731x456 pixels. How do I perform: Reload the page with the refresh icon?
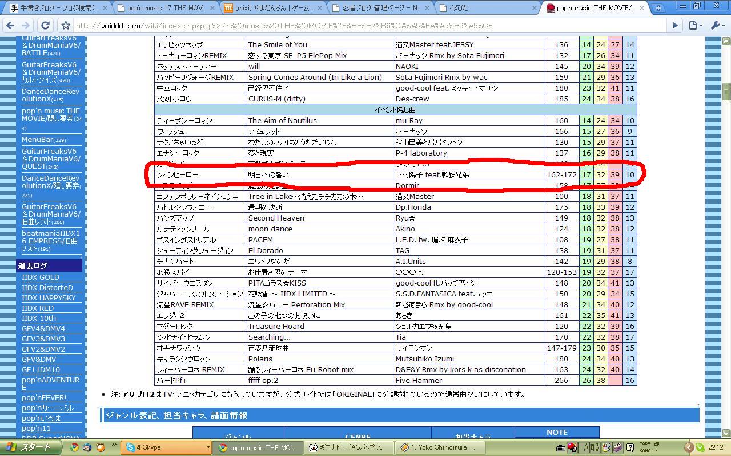pos(45,26)
